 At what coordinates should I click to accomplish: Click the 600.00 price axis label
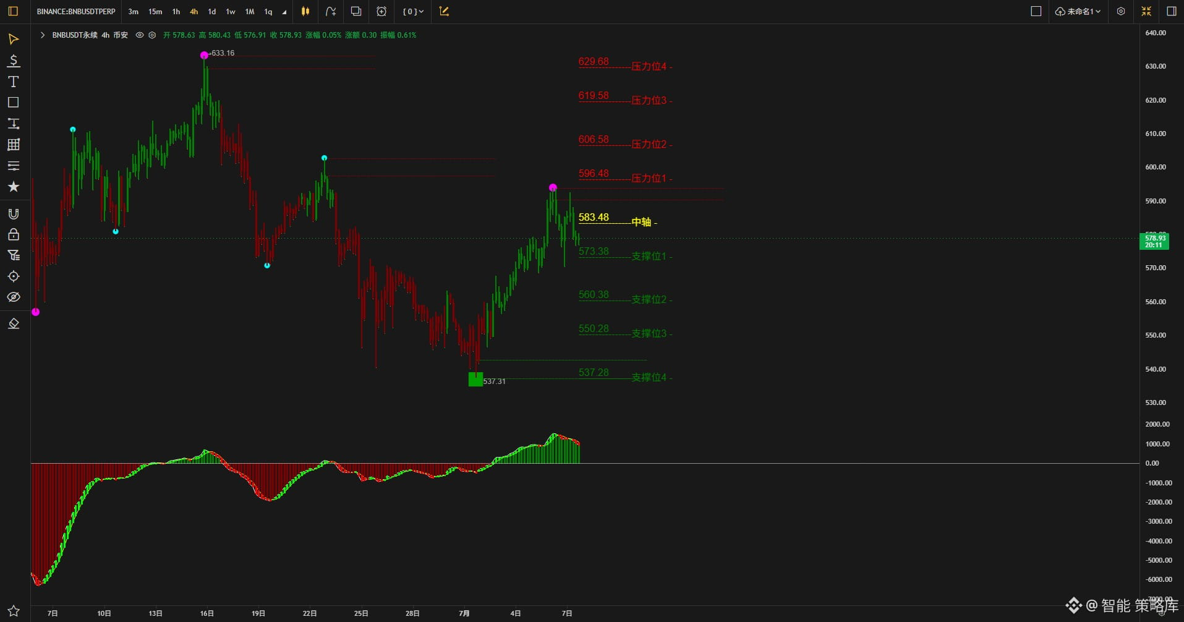tap(1156, 167)
